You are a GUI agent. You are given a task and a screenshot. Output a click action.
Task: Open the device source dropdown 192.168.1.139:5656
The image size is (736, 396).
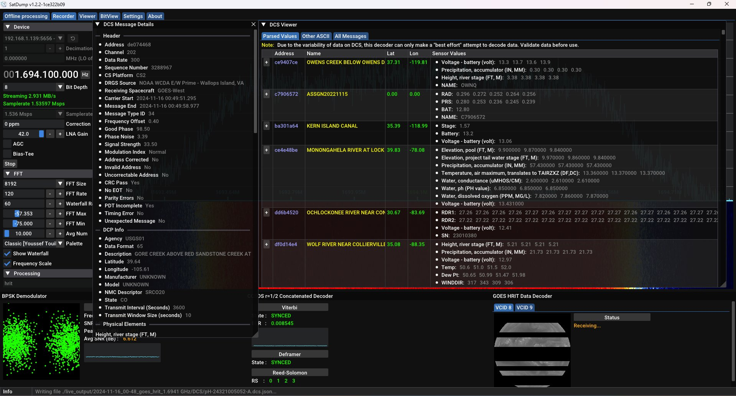(x=33, y=38)
